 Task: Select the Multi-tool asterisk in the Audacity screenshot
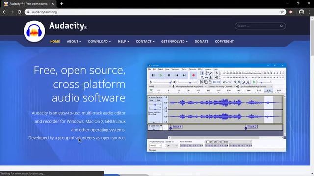[210, 77]
